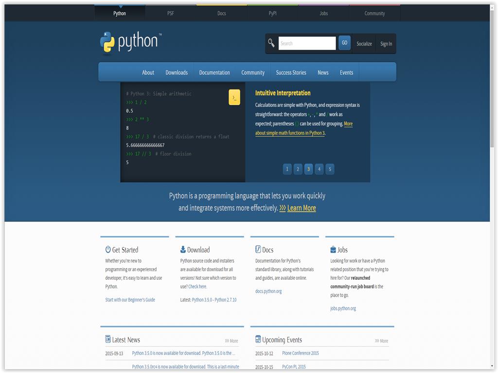Open the About menu

[148, 73]
